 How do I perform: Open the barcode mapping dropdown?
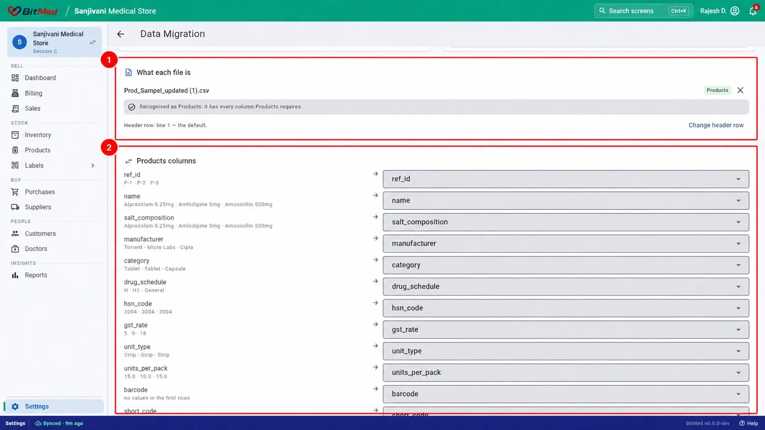pos(566,394)
